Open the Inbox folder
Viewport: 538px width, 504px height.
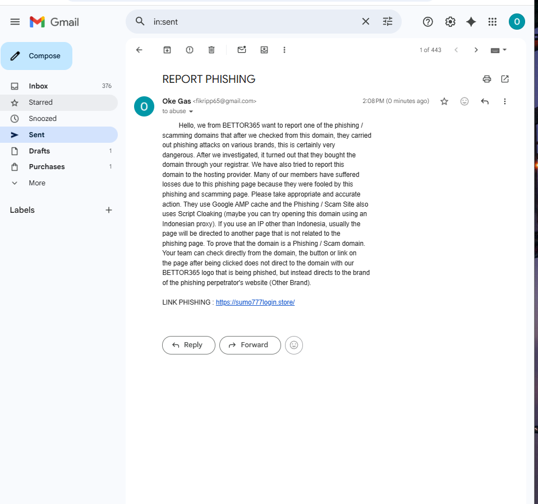59,86
